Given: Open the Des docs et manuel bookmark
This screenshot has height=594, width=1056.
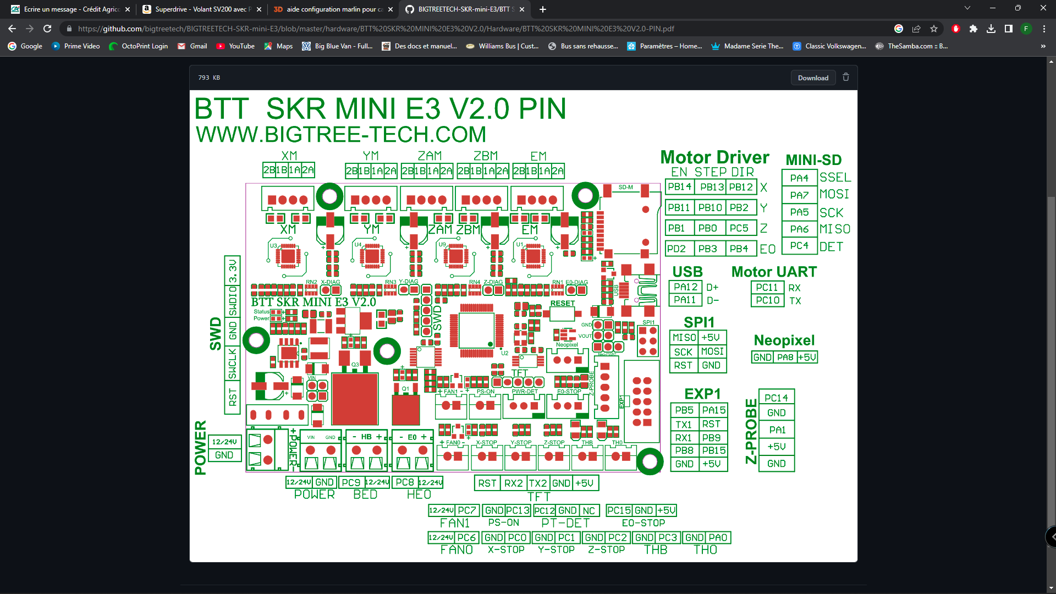Looking at the screenshot, I should pos(420,46).
